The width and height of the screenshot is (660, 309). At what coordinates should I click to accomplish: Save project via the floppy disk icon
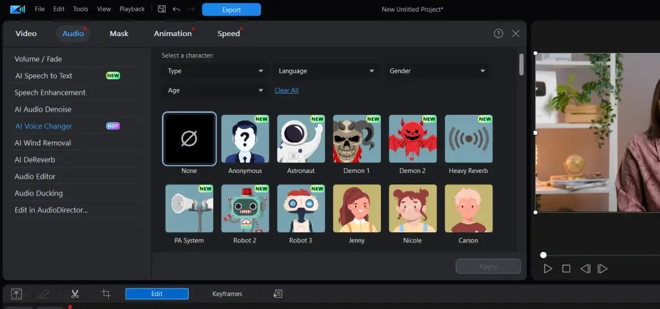pos(162,9)
